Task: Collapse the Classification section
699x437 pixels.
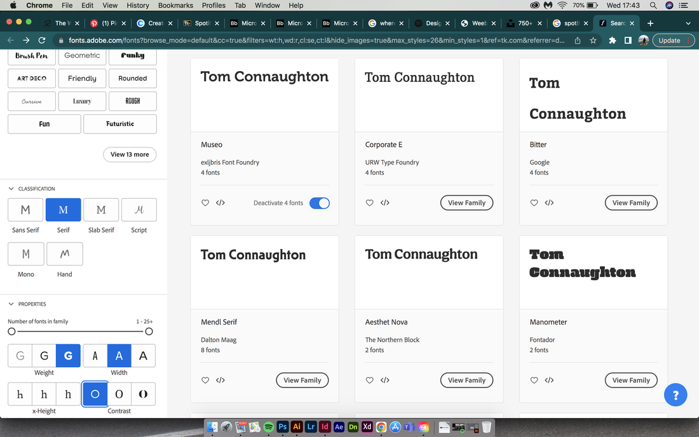Action: pyautogui.click(x=11, y=189)
